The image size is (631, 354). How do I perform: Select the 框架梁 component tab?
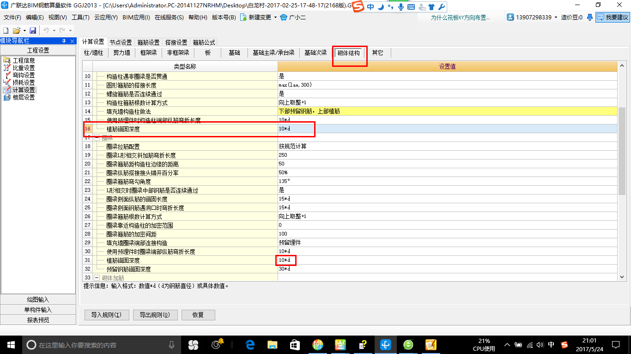point(149,53)
